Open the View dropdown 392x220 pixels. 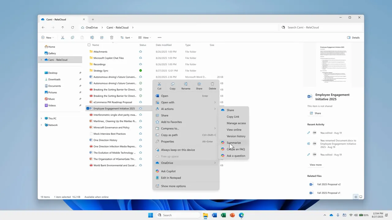(x=144, y=38)
